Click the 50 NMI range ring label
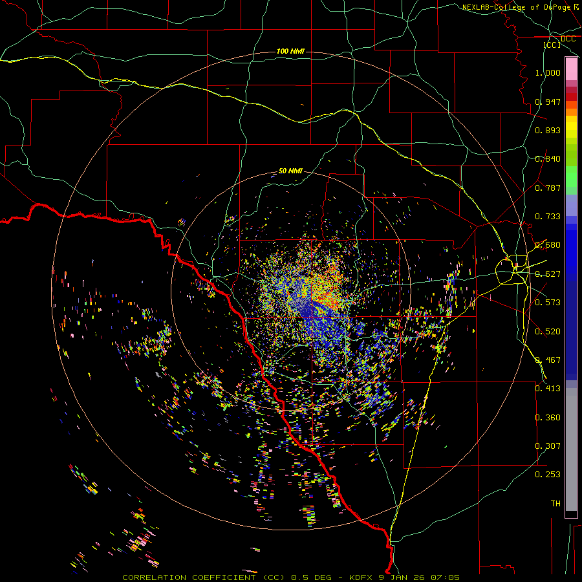The width and height of the screenshot is (582, 582). pos(290,171)
